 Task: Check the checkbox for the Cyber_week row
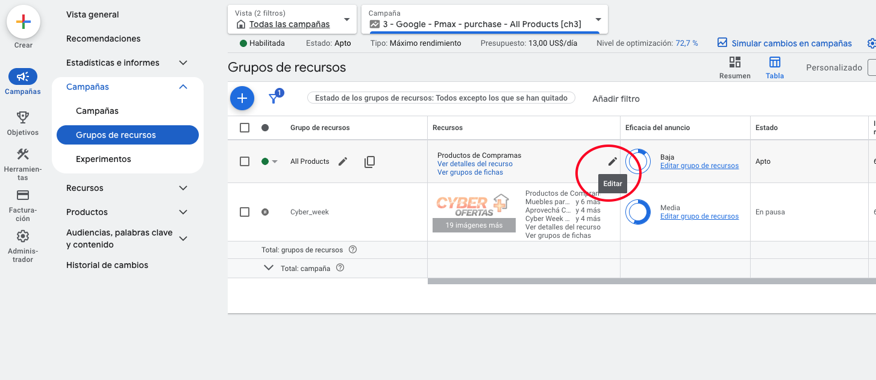point(244,212)
